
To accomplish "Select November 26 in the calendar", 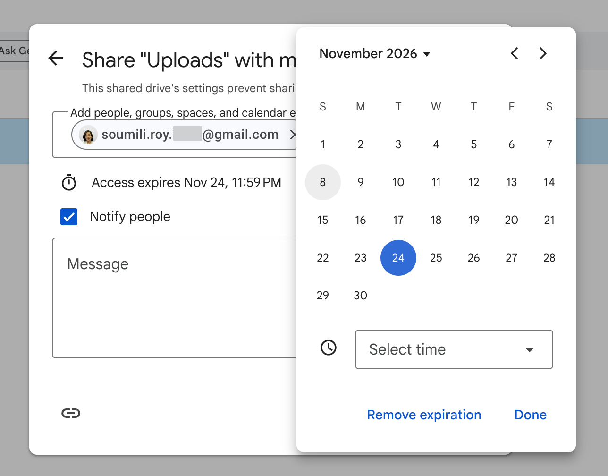I will tap(474, 258).
